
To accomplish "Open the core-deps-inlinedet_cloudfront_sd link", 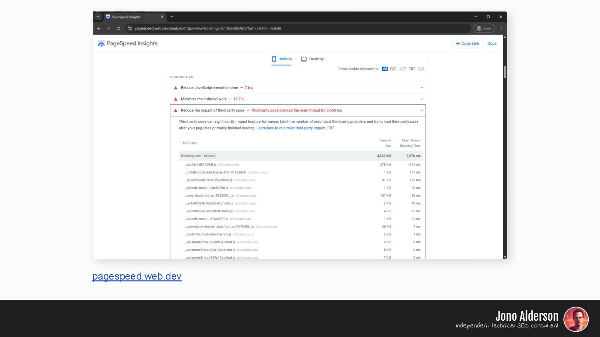I will click(x=219, y=227).
